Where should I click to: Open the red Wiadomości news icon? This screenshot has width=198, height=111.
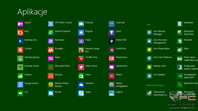coord(111,59)
